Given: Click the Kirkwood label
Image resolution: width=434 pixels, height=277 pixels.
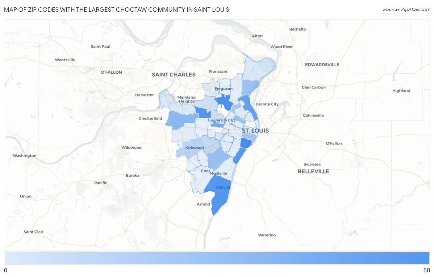Looking at the screenshot, I should (x=195, y=148).
